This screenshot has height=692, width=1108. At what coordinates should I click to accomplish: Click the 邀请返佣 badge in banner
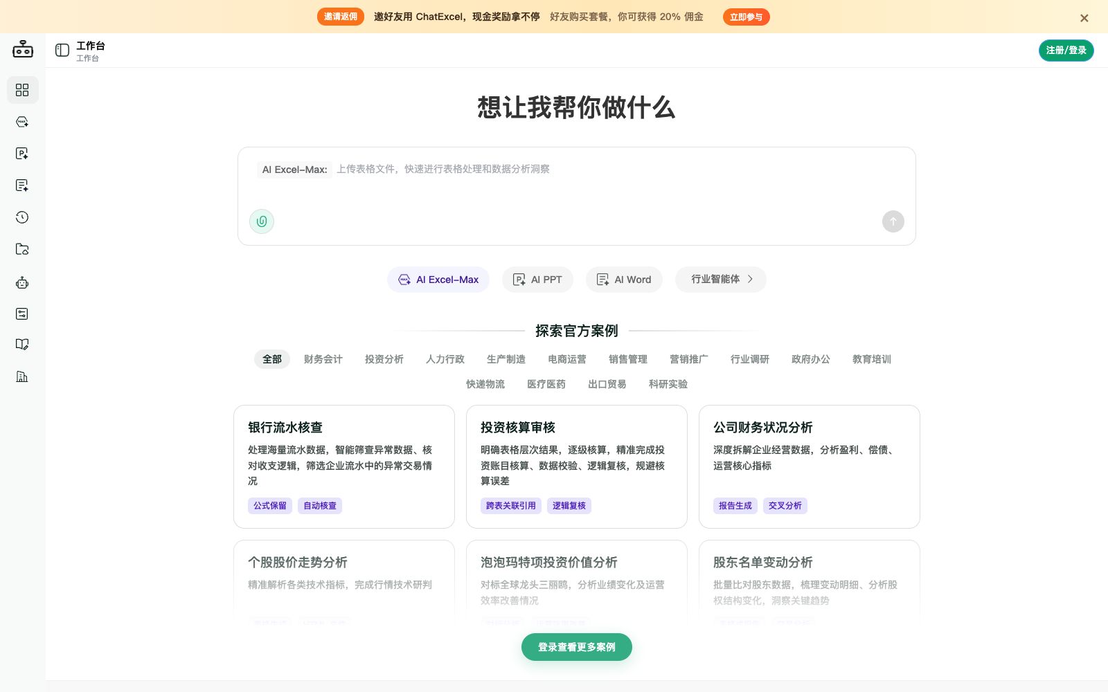pos(341,17)
